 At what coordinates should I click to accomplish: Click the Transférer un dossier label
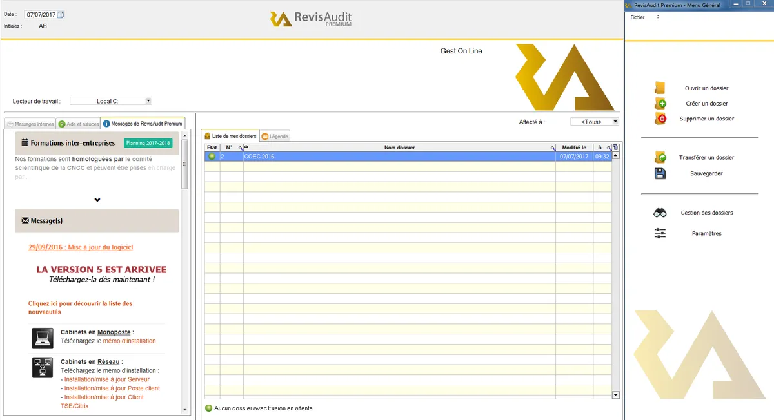pyautogui.click(x=706, y=158)
